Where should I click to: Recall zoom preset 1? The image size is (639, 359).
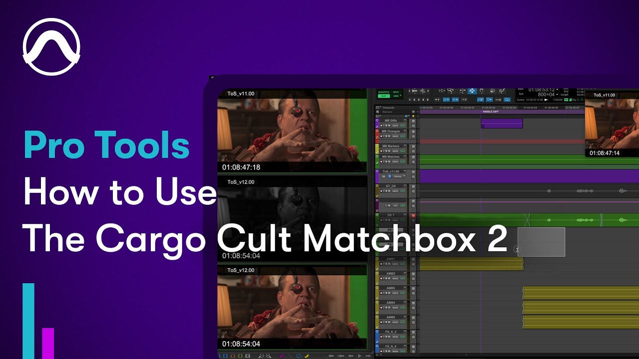tap(410, 100)
